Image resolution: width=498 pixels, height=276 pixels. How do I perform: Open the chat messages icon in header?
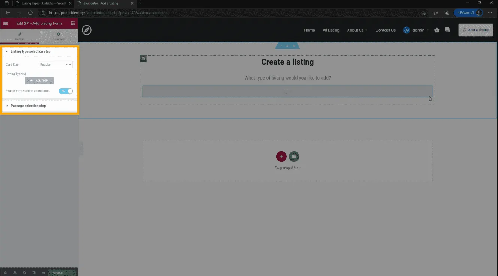448,30
